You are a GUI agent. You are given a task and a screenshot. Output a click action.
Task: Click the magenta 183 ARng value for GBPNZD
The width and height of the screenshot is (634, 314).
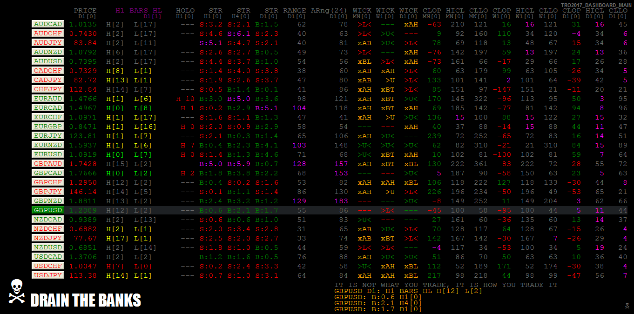tap(341, 201)
